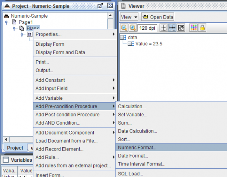Image resolution: width=227 pixels, height=177 pixels.
Task: Select the Project tab
Action: (15, 148)
